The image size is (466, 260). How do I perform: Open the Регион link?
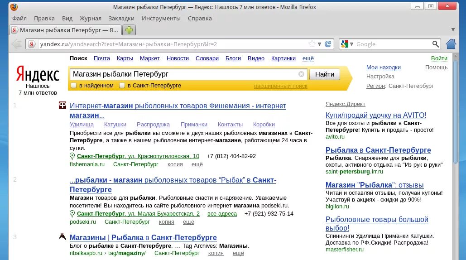coord(376,86)
